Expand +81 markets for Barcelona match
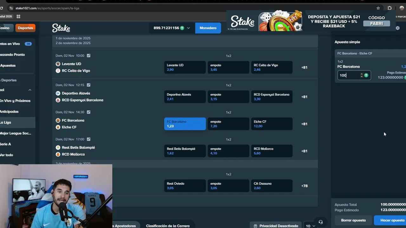 (304, 124)
